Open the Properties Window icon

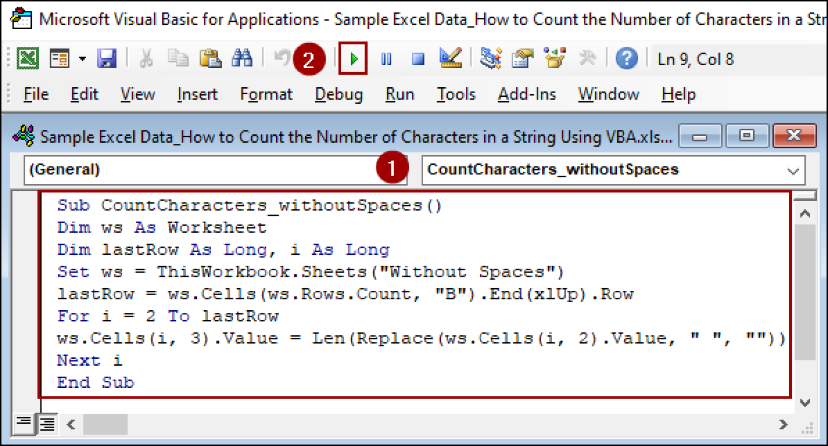tap(522, 58)
